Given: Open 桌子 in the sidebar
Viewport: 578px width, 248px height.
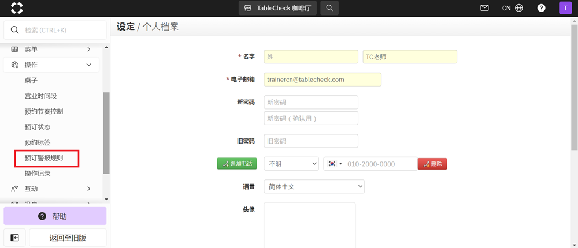Looking at the screenshot, I should tap(31, 80).
